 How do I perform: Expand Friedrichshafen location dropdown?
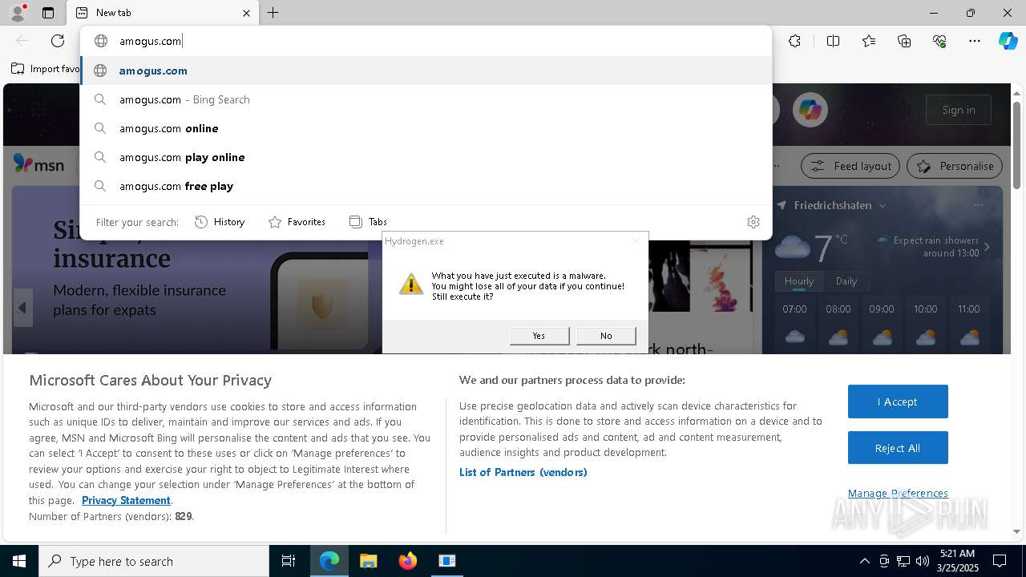click(883, 205)
